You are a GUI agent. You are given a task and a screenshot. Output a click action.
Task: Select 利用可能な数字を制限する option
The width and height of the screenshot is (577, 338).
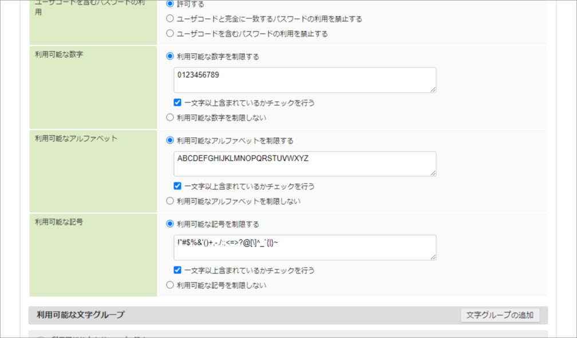pyautogui.click(x=170, y=57)
